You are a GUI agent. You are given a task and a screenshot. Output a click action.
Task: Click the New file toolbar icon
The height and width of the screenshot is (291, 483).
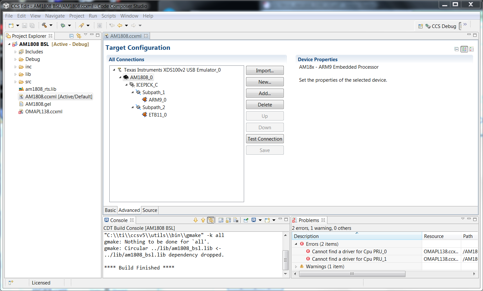[11, 25]
